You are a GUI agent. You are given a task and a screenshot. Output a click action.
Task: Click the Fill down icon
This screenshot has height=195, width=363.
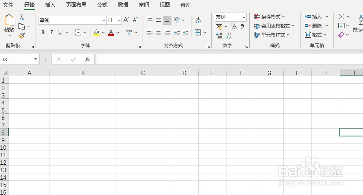341,26
